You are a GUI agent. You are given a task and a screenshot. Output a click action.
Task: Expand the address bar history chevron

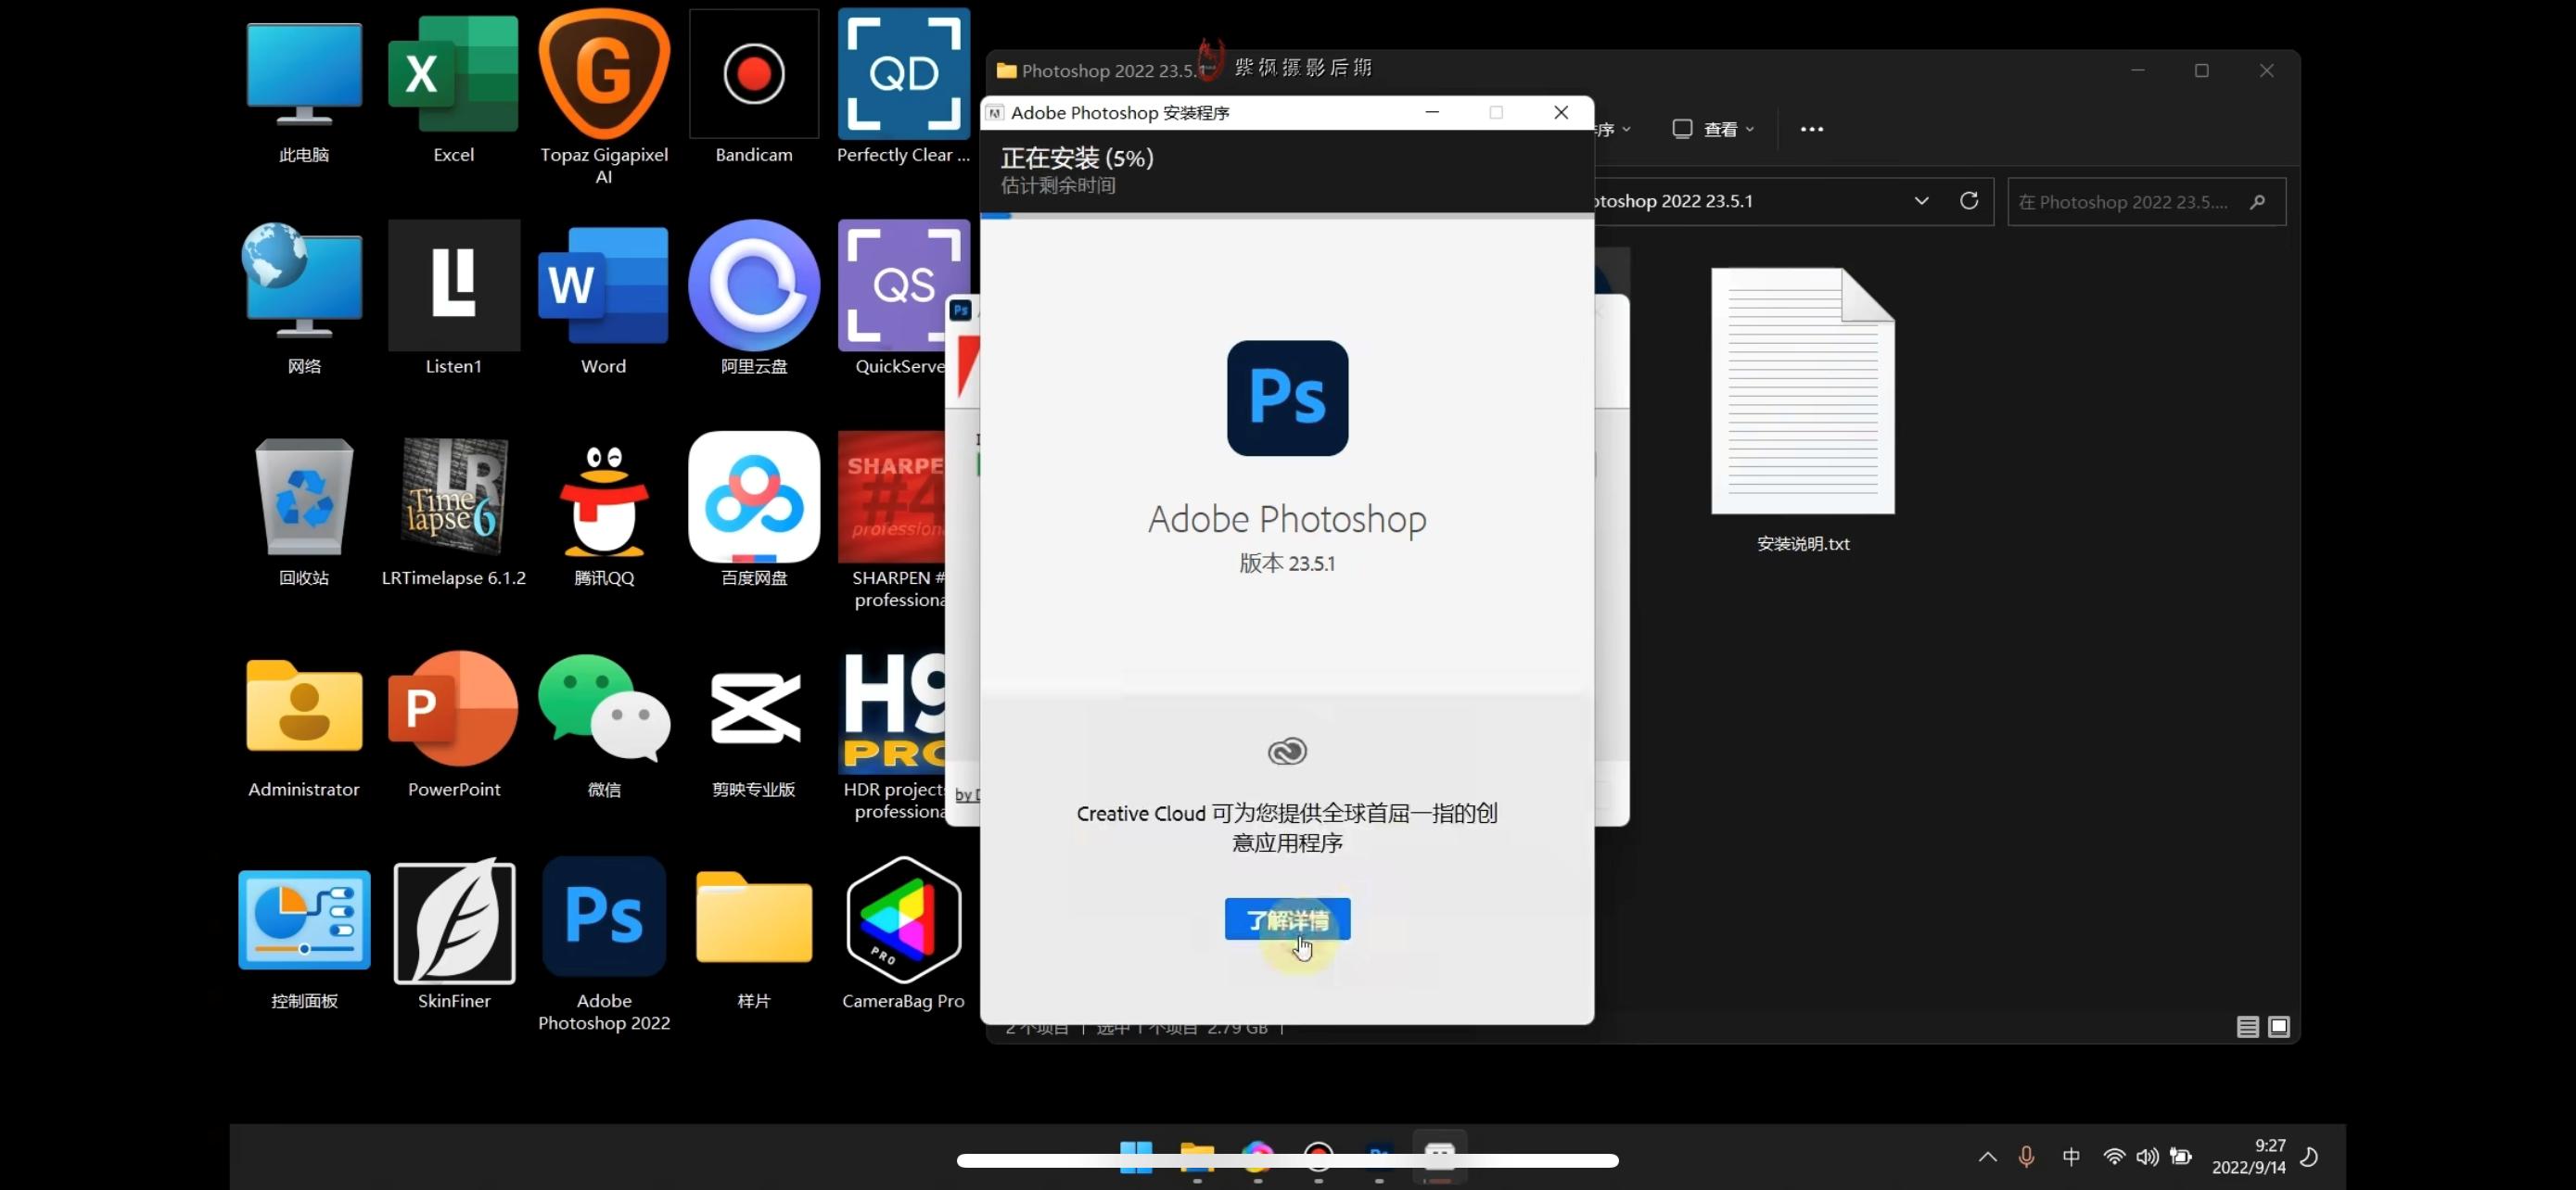pos(1921,201)
